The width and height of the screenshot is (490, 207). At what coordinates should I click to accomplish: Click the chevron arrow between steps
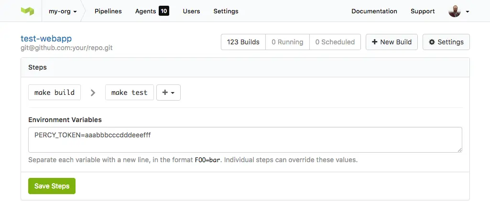pos(93,93)
